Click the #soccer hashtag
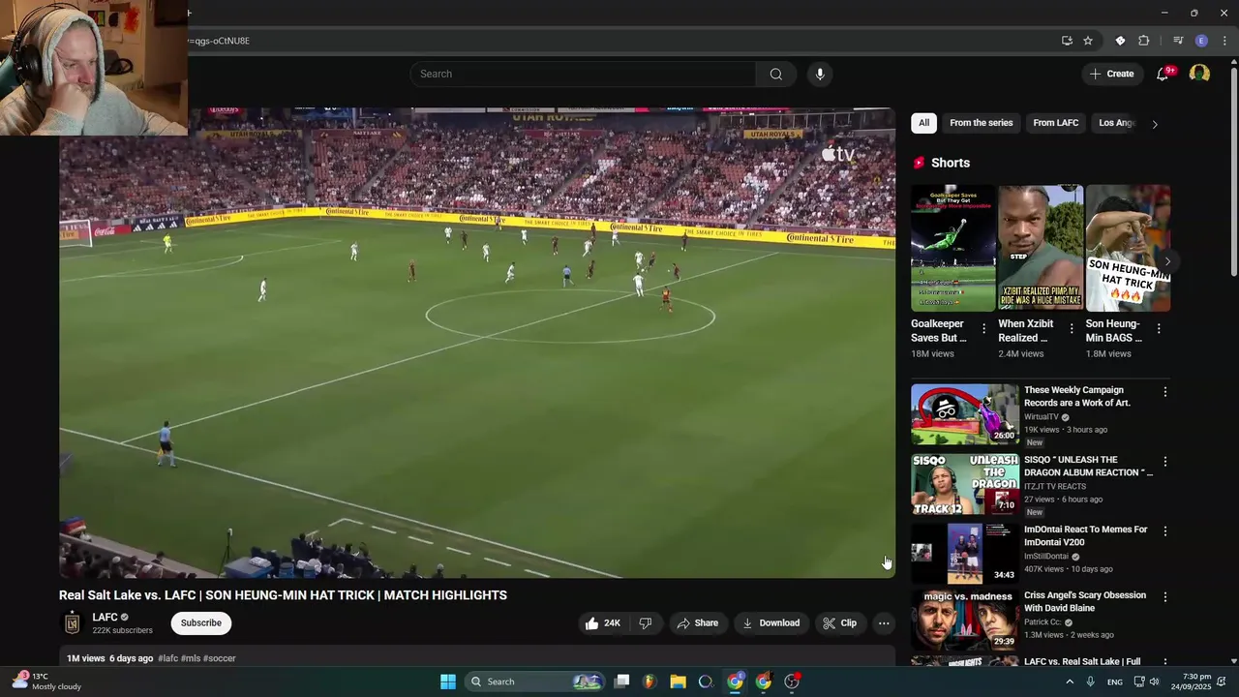 click(220, 659)
